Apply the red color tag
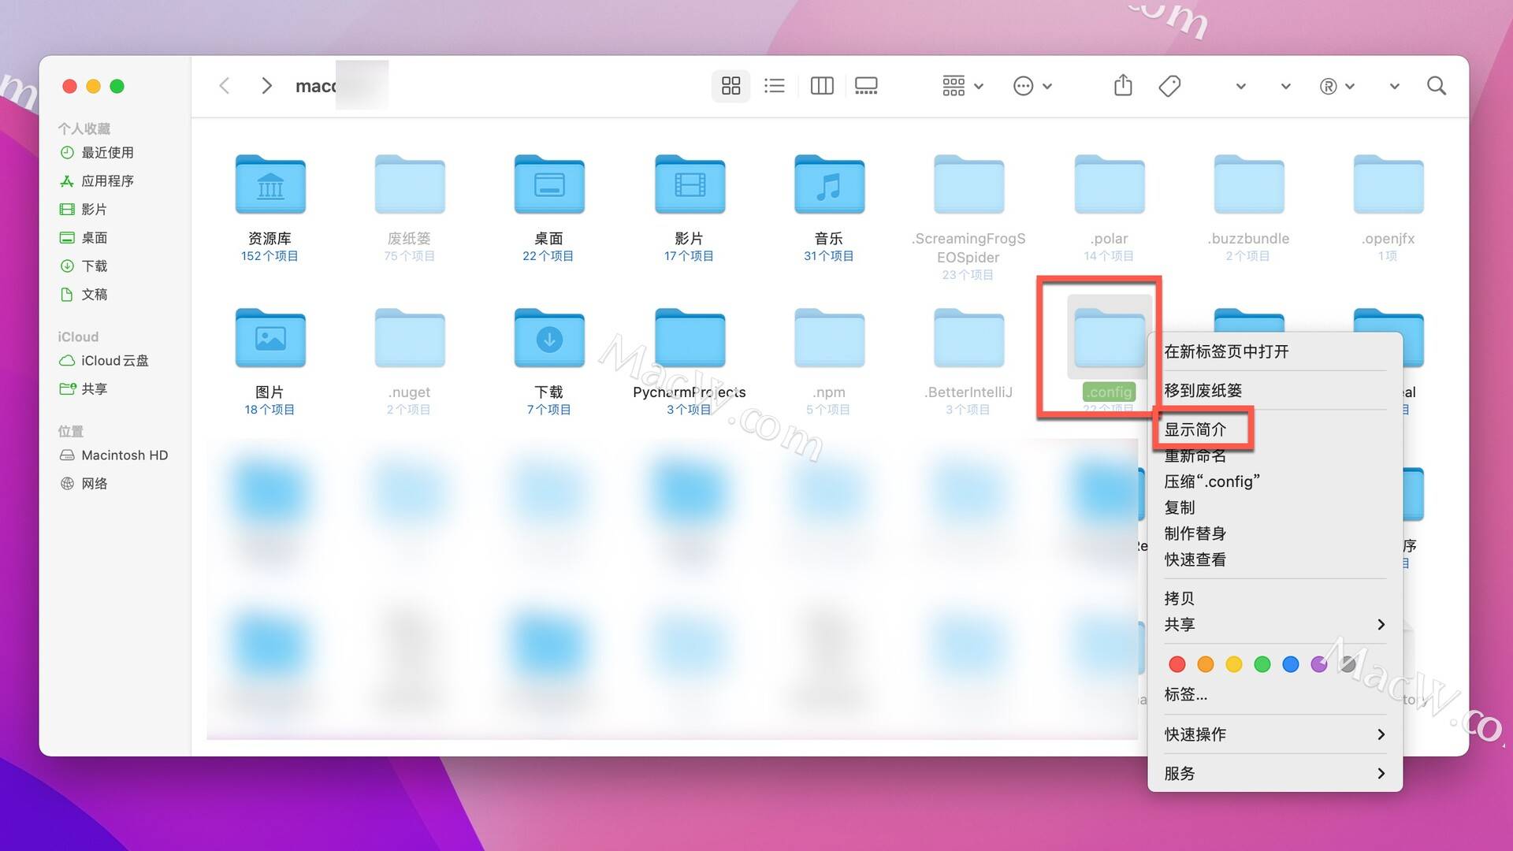The image size is (1513, 851). [1177, 664]
